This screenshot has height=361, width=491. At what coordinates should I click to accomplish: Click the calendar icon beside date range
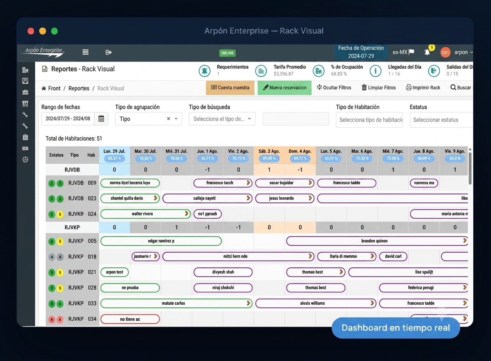tap(101, 119)
